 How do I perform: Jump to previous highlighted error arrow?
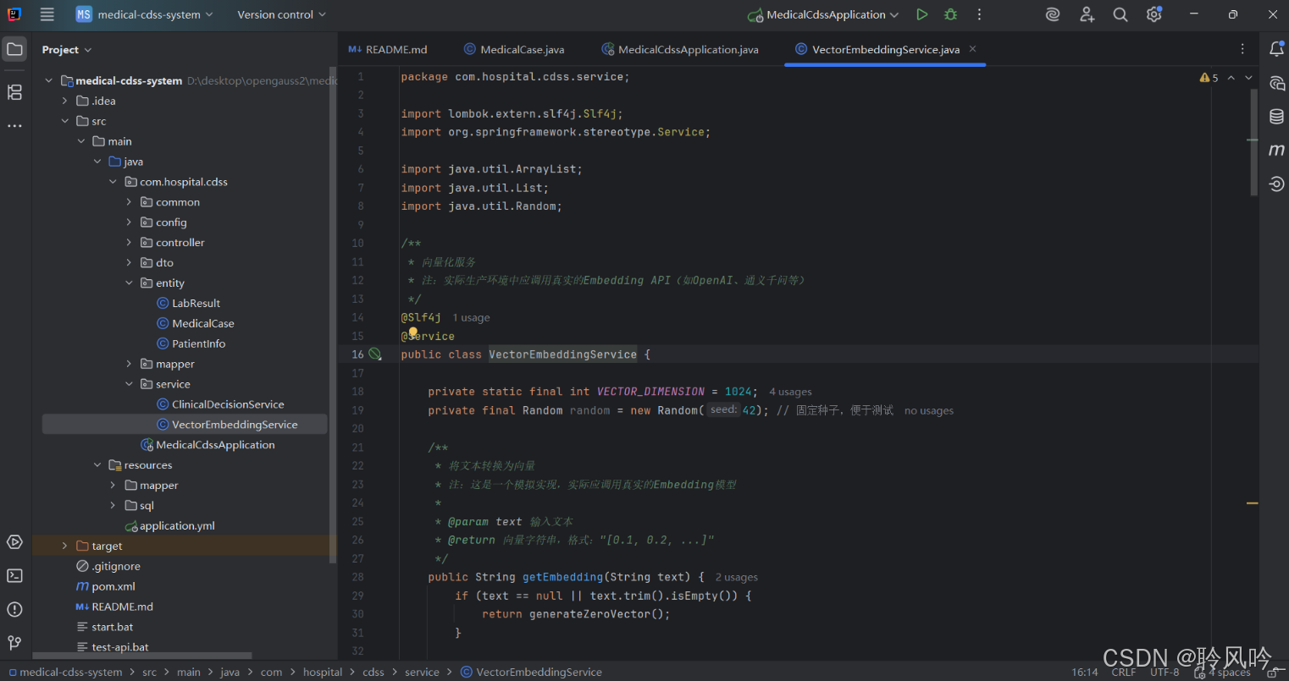click(x=1231, y=78)
